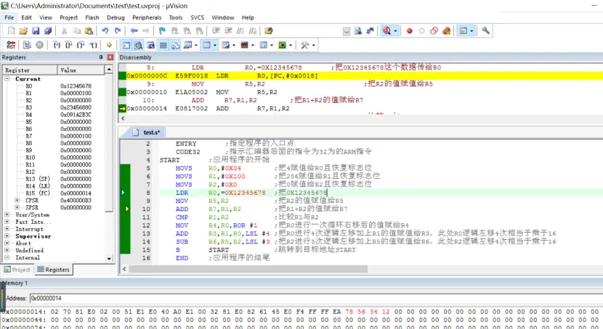Screen dimensions: 603x329
Task: Create a new file
Action: click(x=11, y=30)
